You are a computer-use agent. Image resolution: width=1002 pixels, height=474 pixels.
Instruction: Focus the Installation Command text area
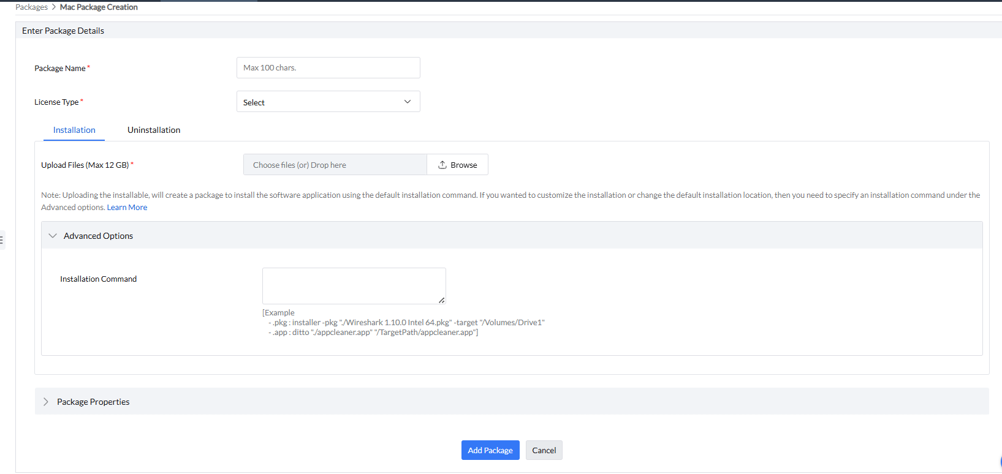click(x=354, y=285)
